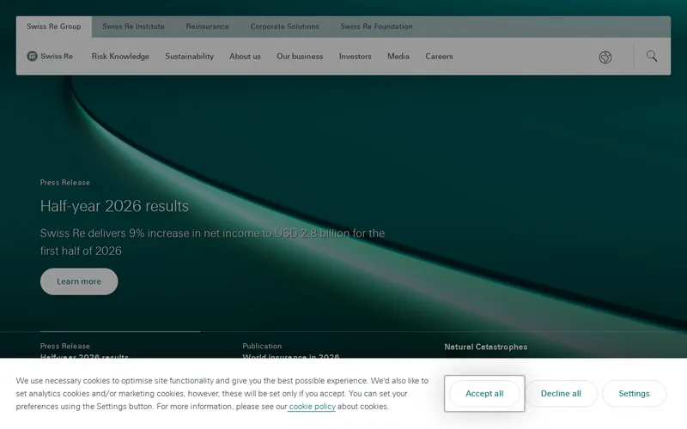Open the Swiss Re Foundation tab
Image resolution: width=687 pixels, height=429 pixels.
[x=376, y=27]
